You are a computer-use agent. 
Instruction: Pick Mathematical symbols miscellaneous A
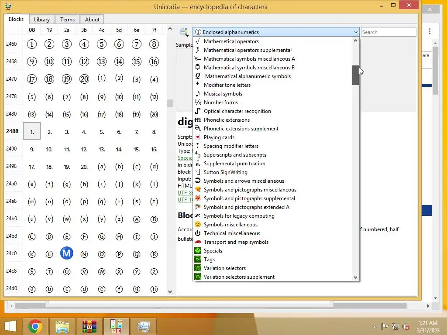273,59
